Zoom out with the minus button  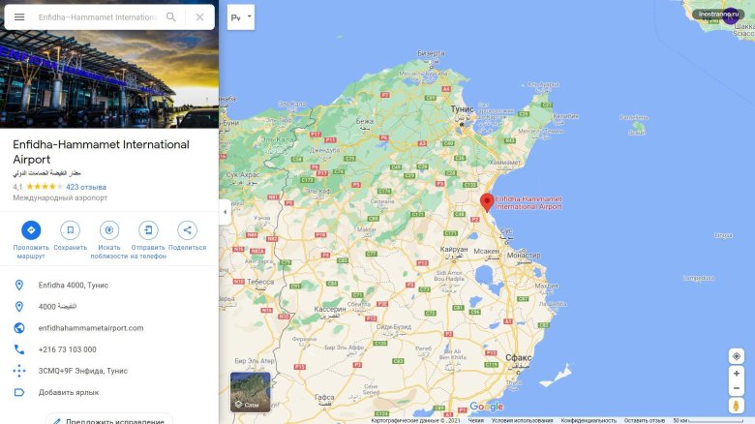point(737,388)
